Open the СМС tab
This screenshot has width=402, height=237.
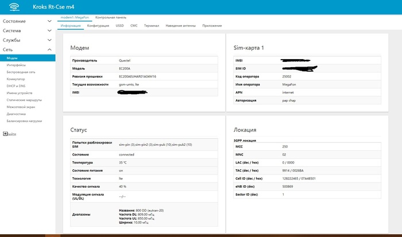(134, 26)
